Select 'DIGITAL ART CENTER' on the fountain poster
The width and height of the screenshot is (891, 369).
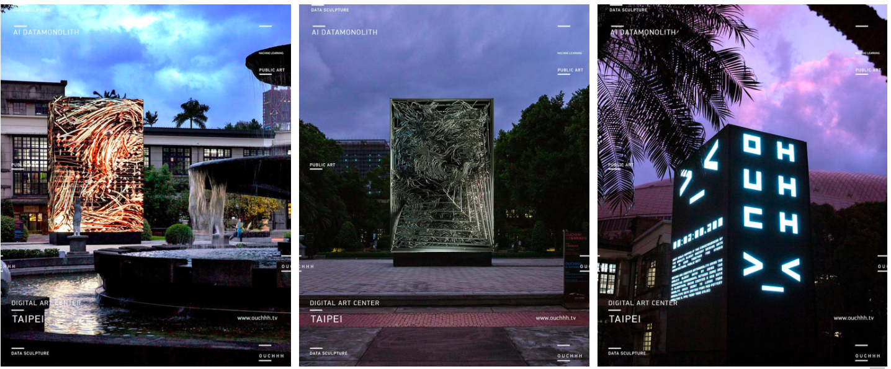coord(46,303)
